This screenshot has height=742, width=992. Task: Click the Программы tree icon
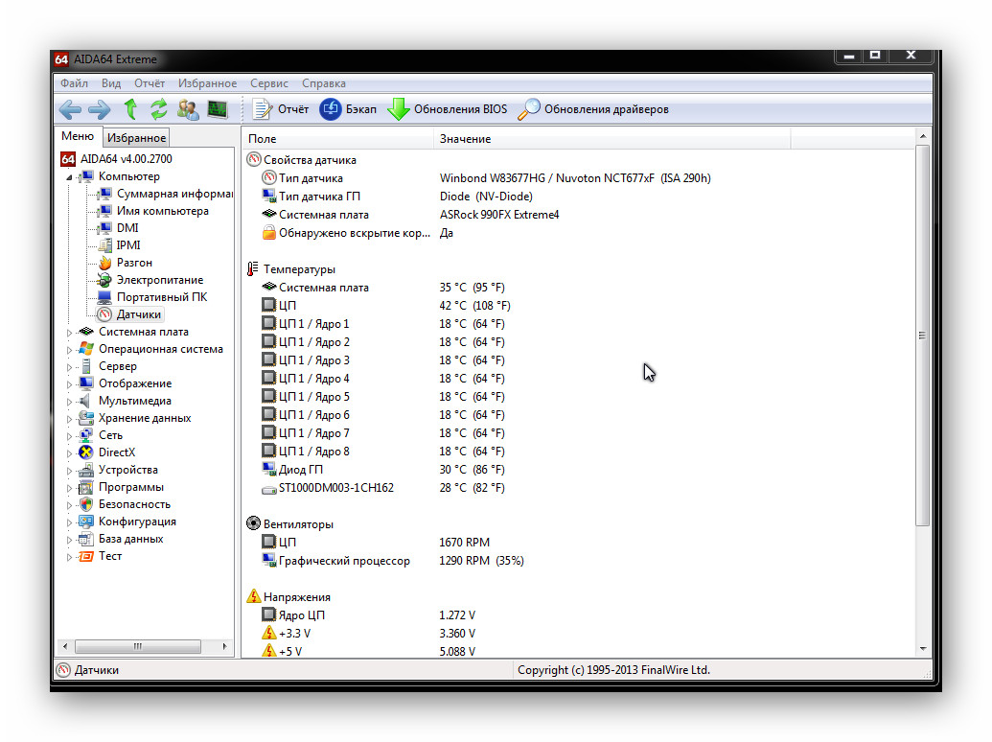[86, 487]
